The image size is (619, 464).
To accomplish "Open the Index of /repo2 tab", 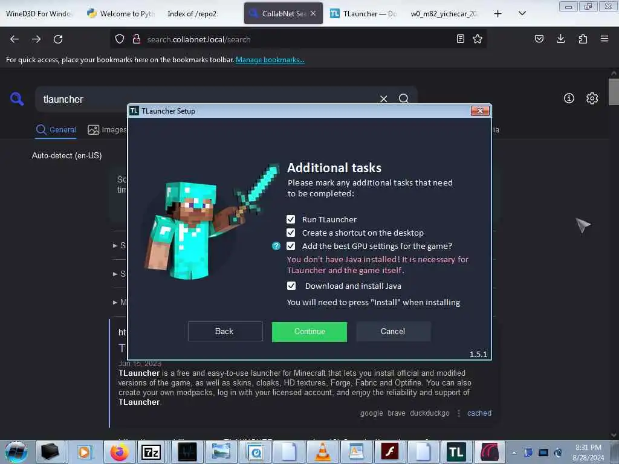I will 192,14.
